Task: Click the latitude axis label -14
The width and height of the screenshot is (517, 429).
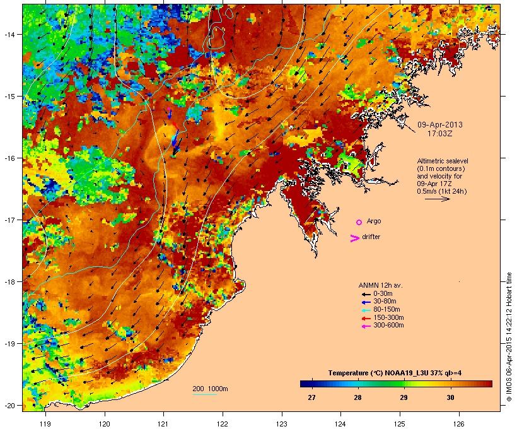Action: tap(9, 34)
